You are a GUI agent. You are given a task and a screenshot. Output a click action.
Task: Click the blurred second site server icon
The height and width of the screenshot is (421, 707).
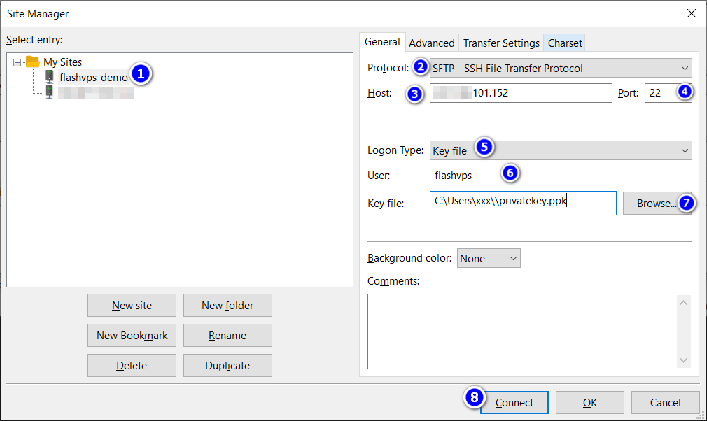pyautogui.click(x=49, y=92)
